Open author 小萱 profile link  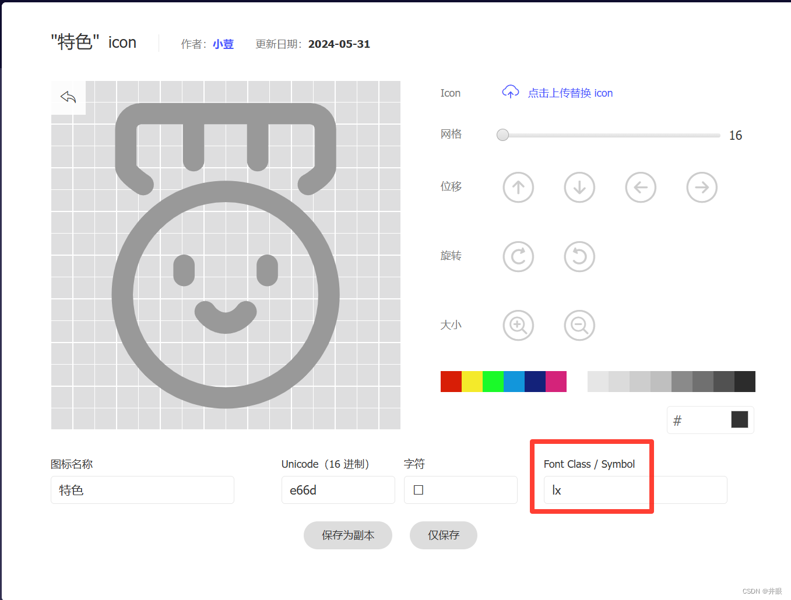(223, 44)
